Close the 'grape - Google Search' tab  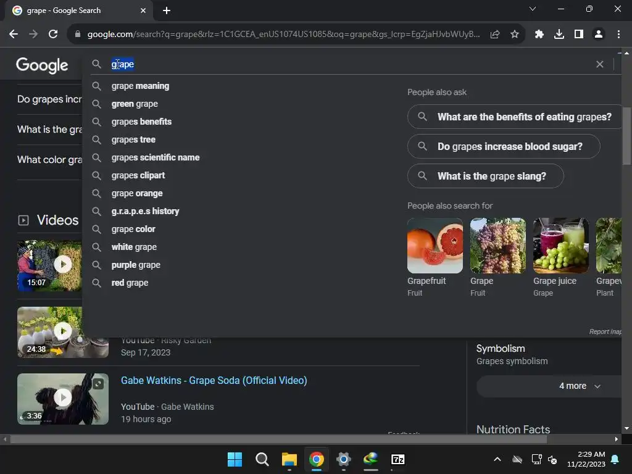coord(143,10)
